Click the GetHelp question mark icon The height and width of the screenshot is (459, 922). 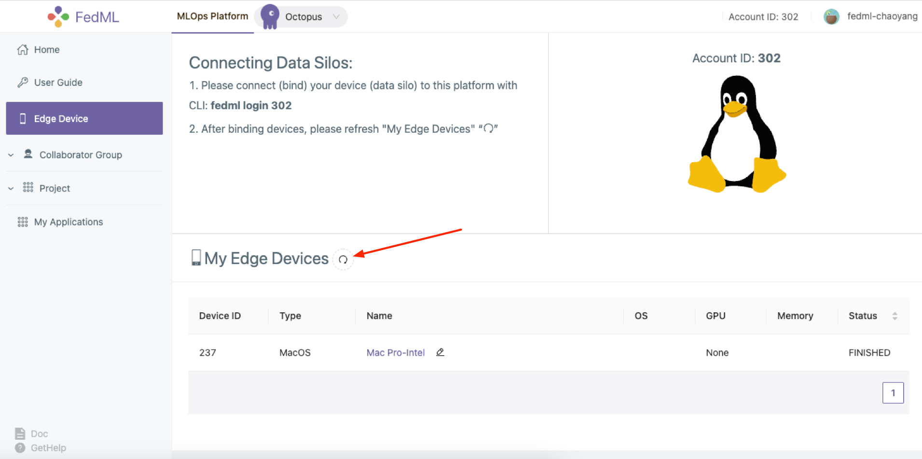(20, 448)
